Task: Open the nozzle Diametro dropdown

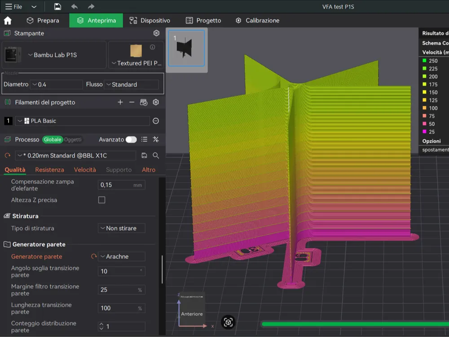Action: (x=56, y=84)
